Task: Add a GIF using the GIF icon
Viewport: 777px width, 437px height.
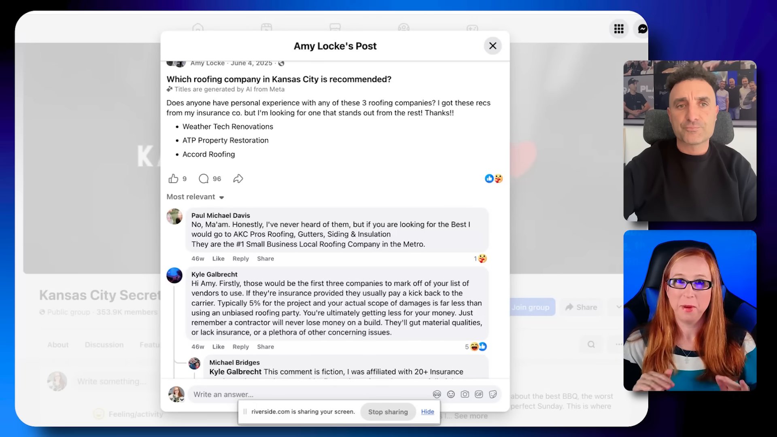Action: (x=479, y=394)
